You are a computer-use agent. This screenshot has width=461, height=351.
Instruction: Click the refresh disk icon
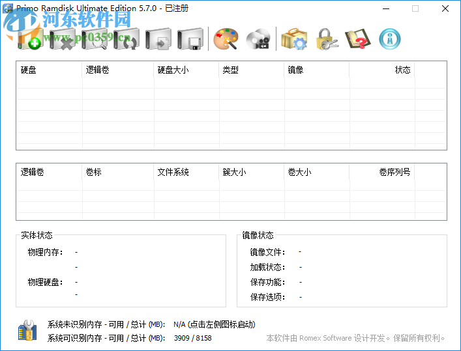tap(126, 39)
